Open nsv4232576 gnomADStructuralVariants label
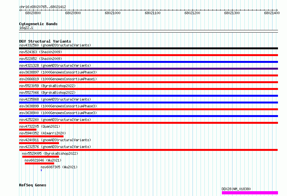The width and height of the screenshot is (287, 196). pos(55,147)
